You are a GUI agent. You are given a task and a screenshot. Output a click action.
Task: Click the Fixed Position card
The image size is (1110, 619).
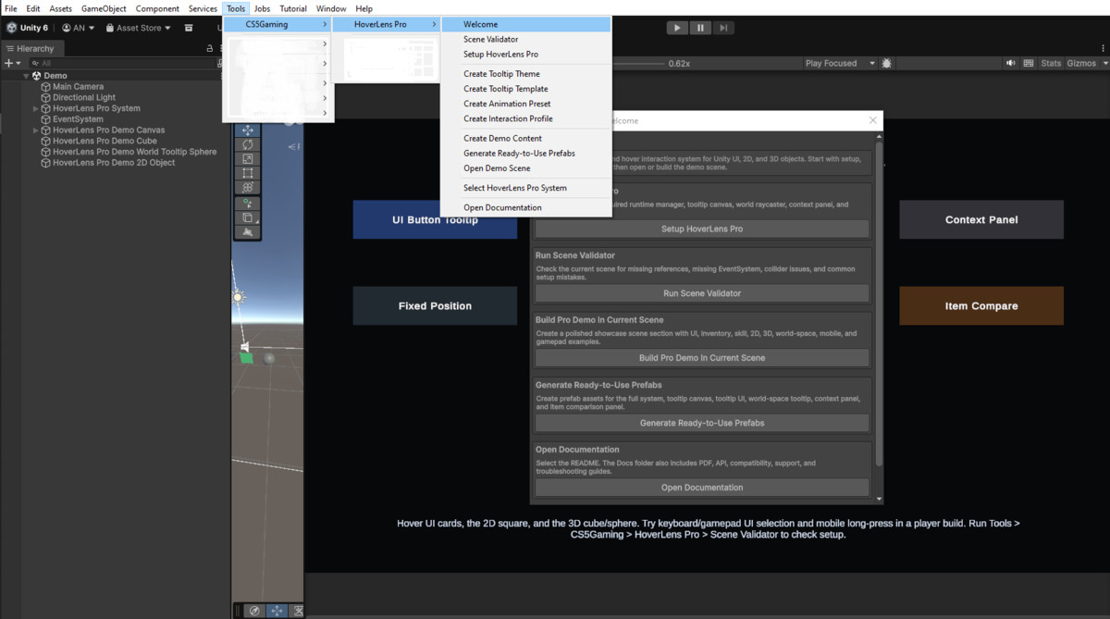tap(435, 305)
